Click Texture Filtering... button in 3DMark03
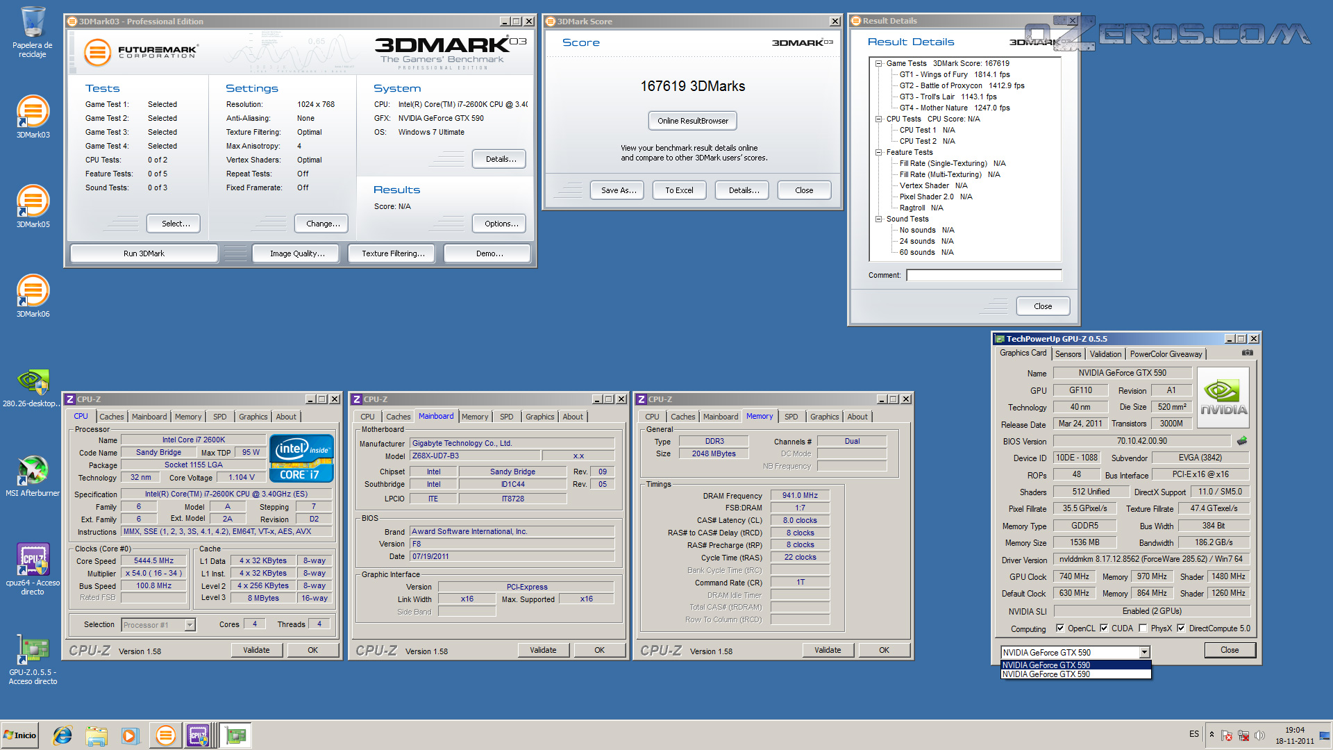The image size is (1333, 750). pos(392,253)
